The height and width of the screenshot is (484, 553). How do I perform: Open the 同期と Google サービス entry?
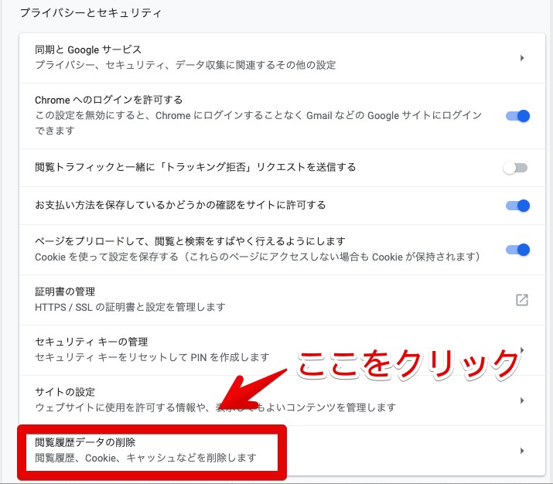[x=88, y=49]
